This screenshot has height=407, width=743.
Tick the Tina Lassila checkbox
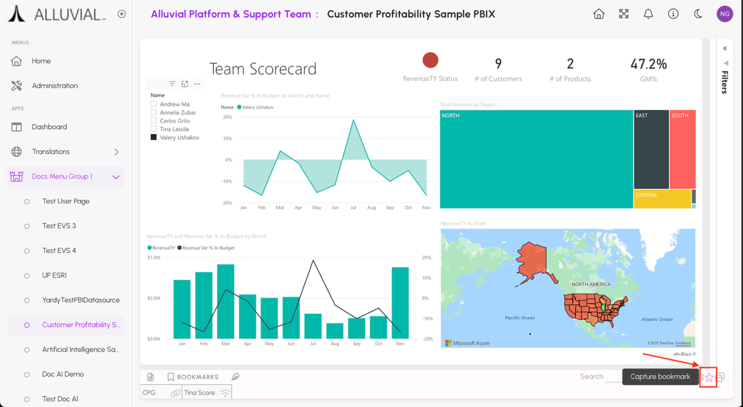[154, 129]
